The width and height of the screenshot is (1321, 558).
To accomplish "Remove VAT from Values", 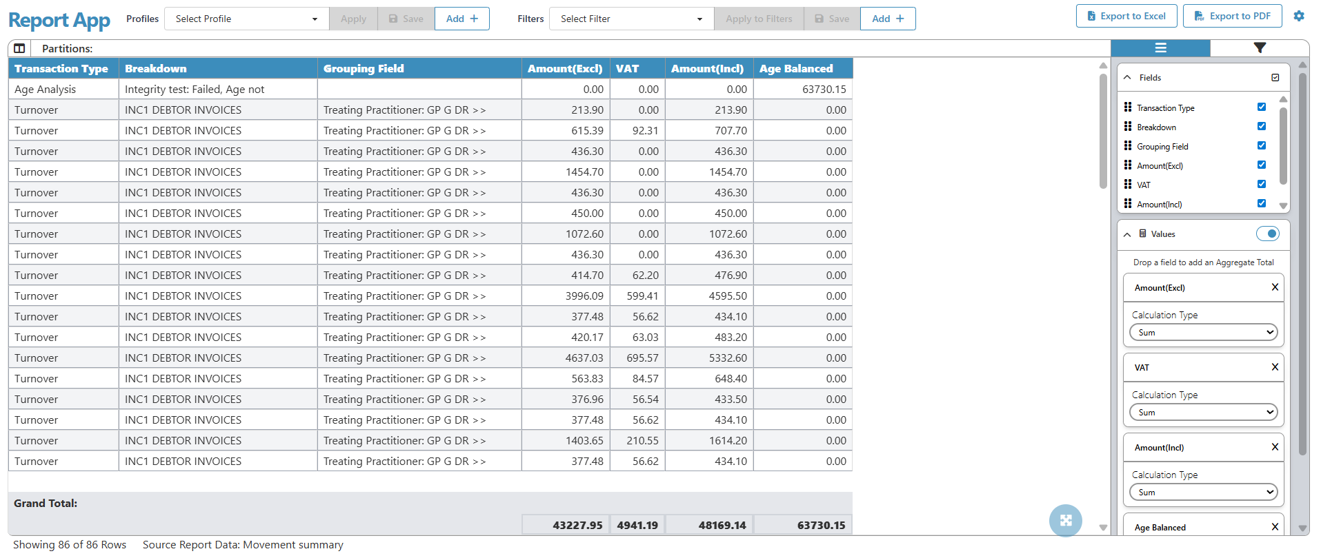I will point(1275,367).
